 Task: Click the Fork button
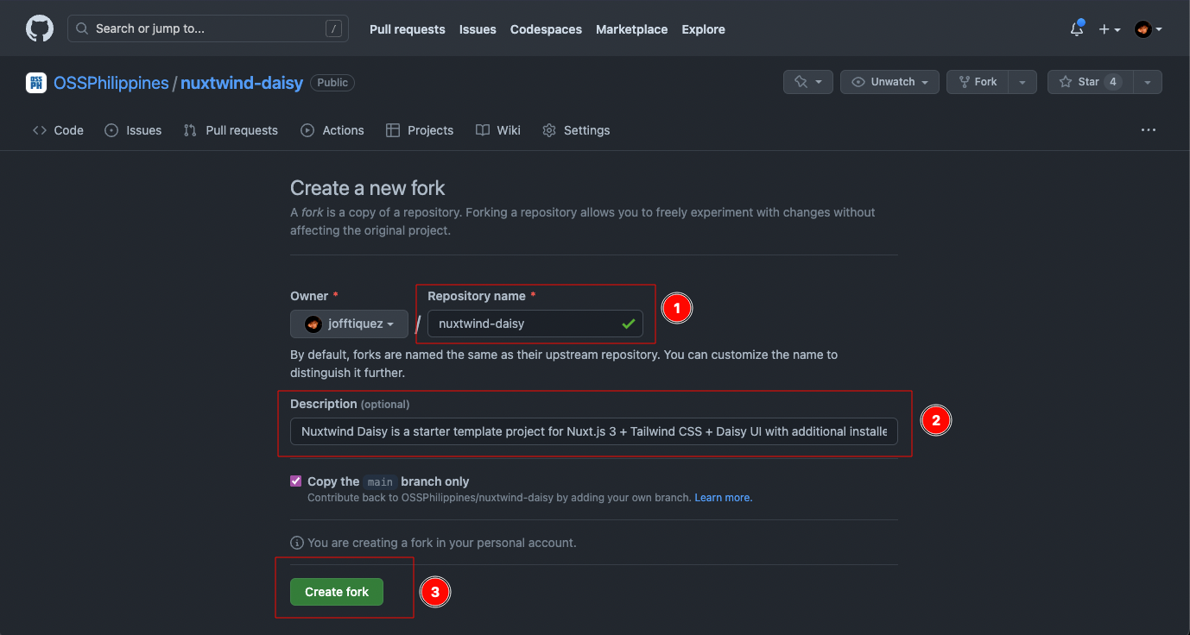point(978,82)
